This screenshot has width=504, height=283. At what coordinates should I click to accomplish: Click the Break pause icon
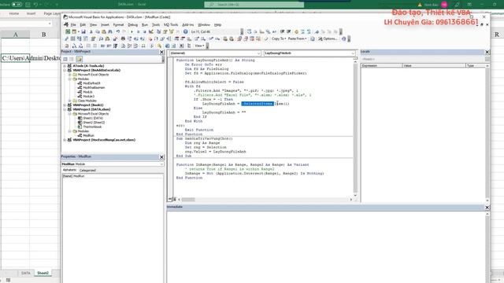pos(139,31)
